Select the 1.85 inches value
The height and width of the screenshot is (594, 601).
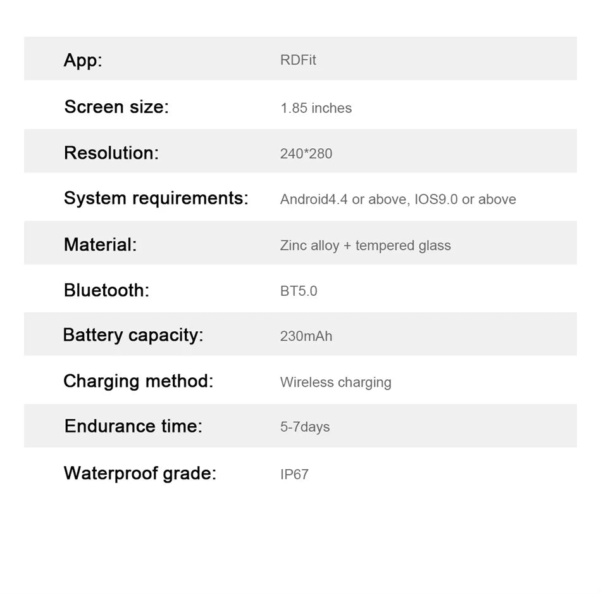(x=316, y=108)
